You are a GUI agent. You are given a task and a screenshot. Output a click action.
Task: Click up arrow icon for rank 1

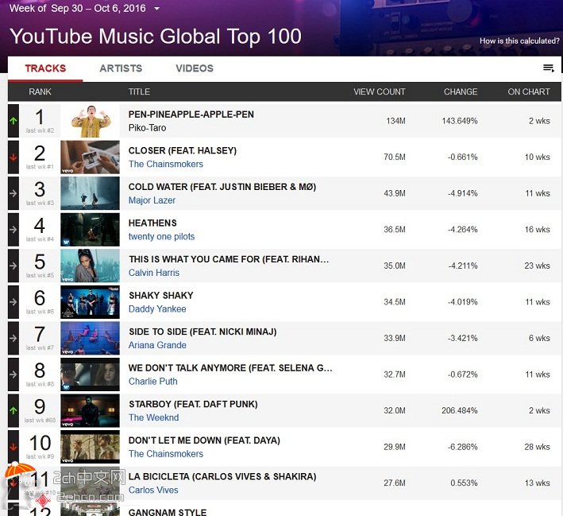[13, 121]
